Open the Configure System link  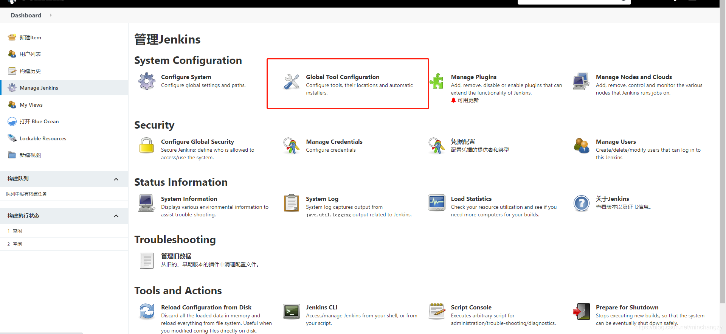click(186, 77)
